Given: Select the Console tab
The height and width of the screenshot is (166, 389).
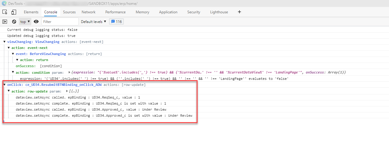Looking at the screenshot, I should [51, 12].
